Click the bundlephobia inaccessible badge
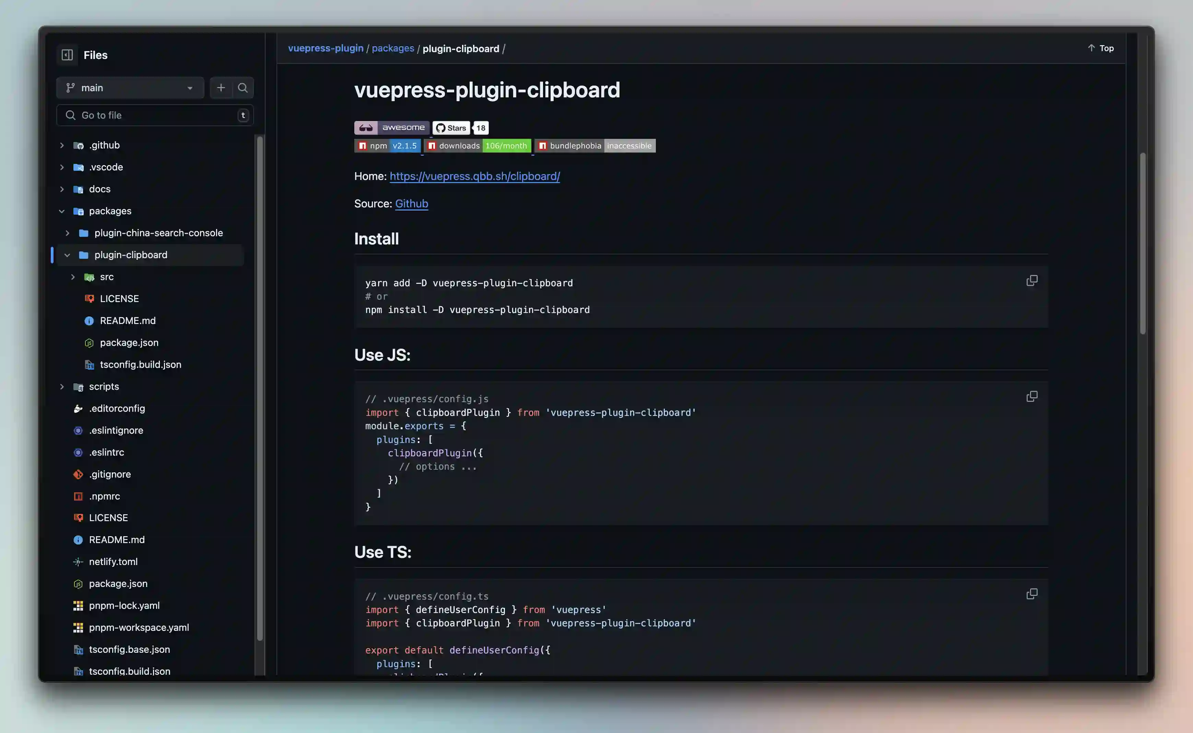The image size is (1193, 733). pos(595,145)
